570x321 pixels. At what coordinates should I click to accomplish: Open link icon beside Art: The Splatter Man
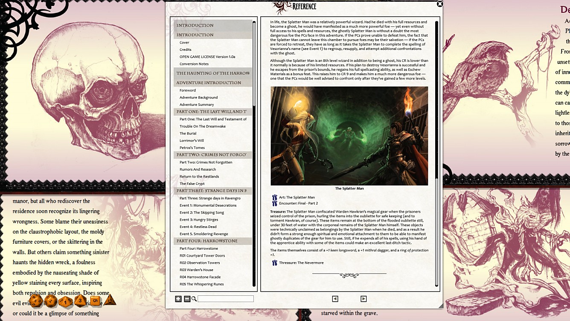click(x=275, y=197)
